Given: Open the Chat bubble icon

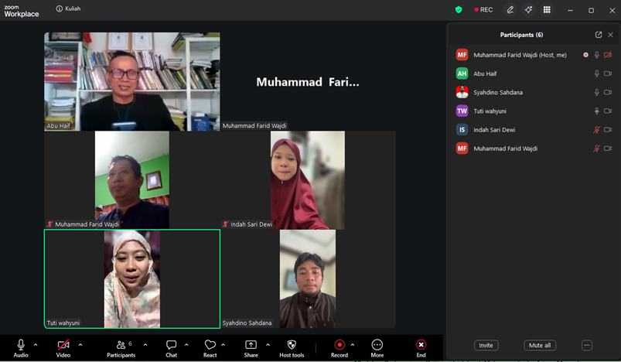Looking at the screenshot, I should pos(171,345).
